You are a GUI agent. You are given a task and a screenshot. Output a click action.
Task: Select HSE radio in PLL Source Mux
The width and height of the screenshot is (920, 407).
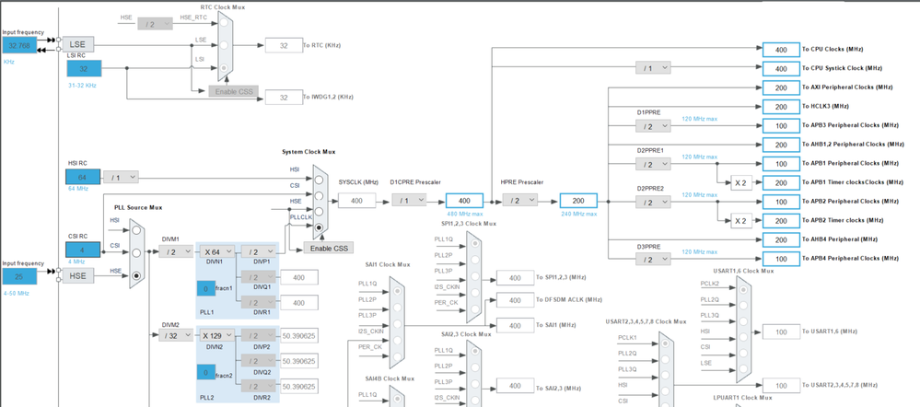click(x=136, y=275)
